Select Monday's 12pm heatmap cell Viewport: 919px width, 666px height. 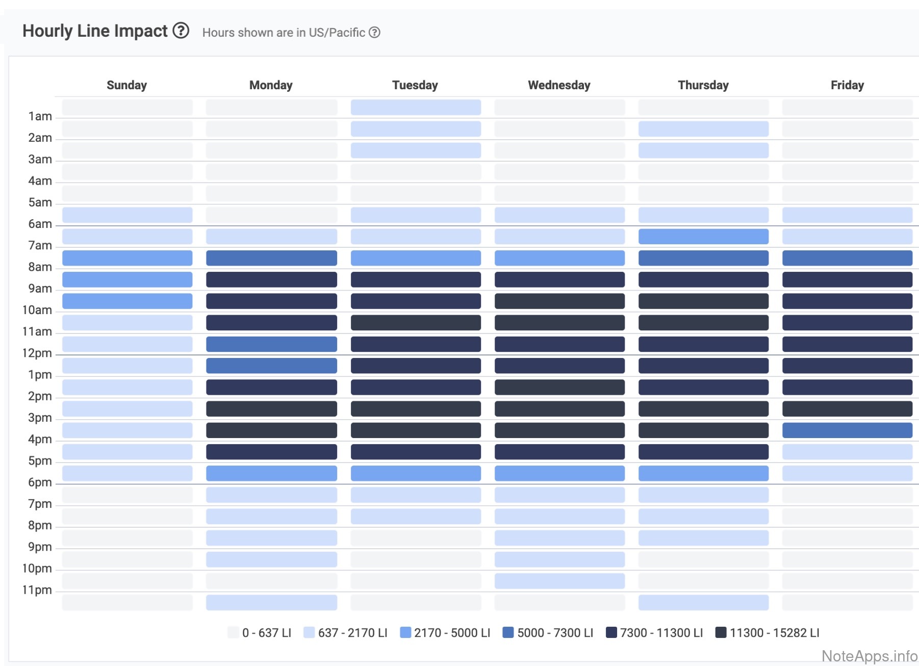point(271,366)
